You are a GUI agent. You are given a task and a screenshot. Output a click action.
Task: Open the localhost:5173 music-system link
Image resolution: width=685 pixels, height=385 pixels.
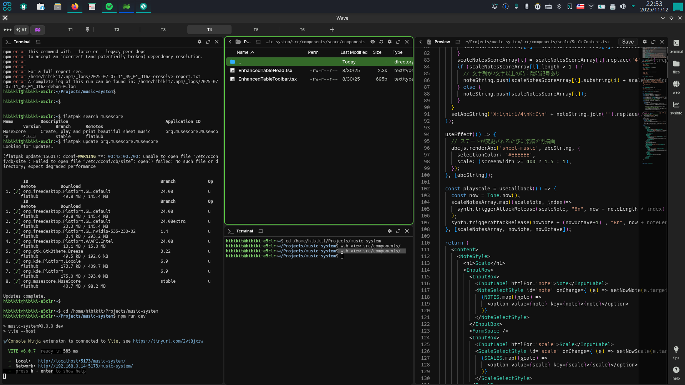pyautogui.click(x=82, y=361)
